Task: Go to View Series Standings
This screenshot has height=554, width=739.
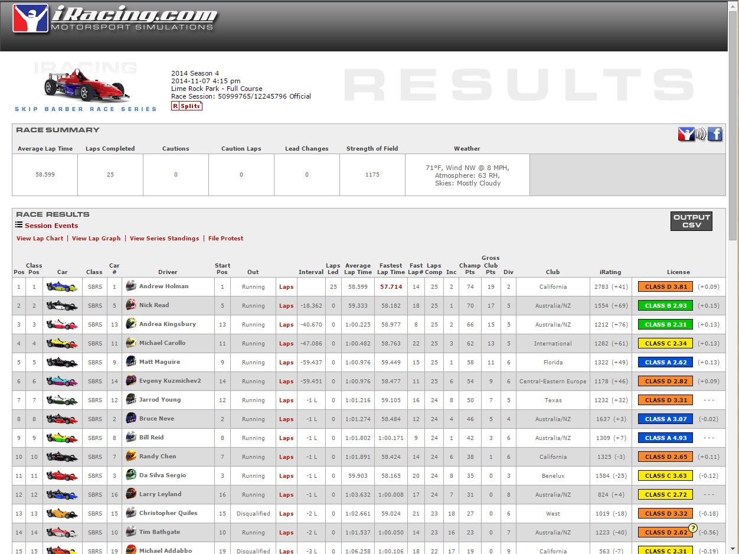Action: pos(164,239)
